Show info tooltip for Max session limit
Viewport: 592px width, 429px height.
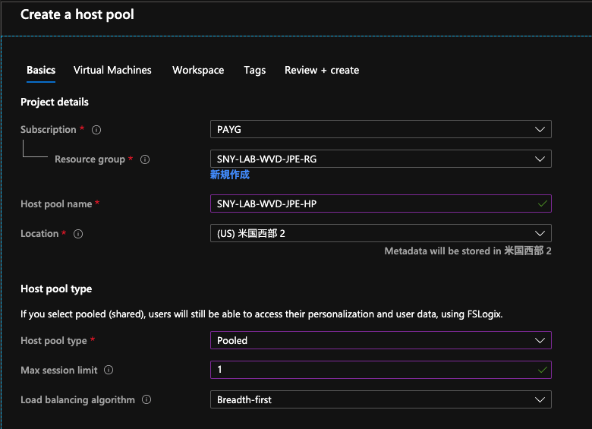point(109,370)
